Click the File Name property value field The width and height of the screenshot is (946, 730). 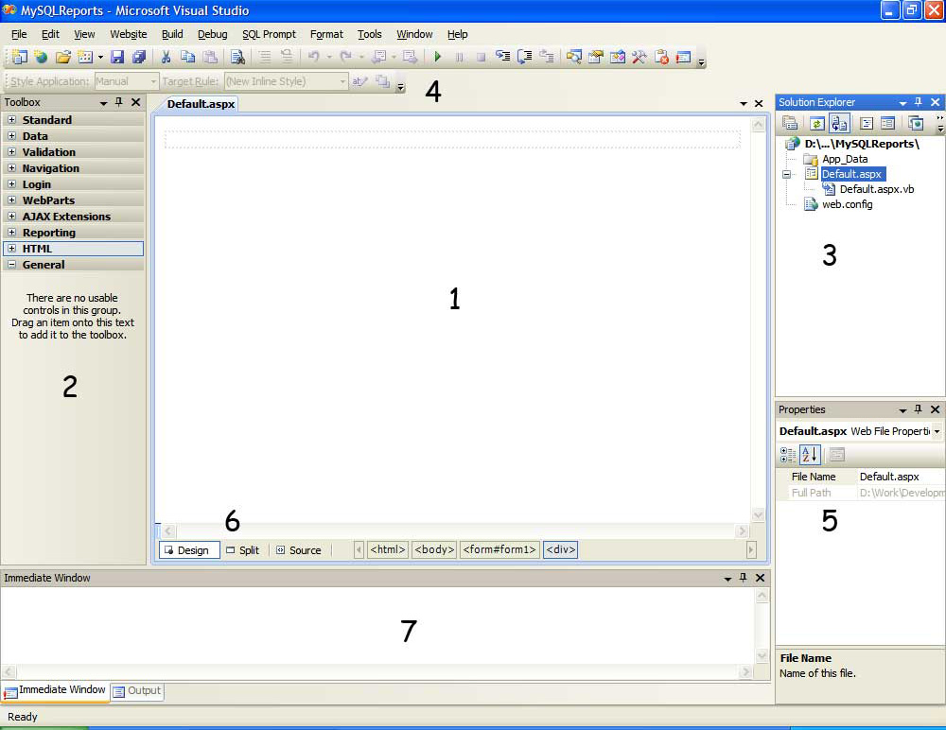[x=901, y=477]
